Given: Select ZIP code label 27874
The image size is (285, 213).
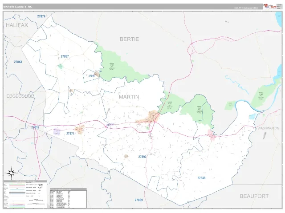Looking at the screenshot, I should coord(41,16).
